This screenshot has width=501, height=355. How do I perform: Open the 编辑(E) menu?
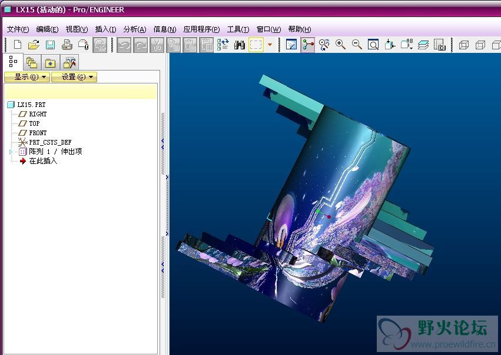tap(47, 29)
